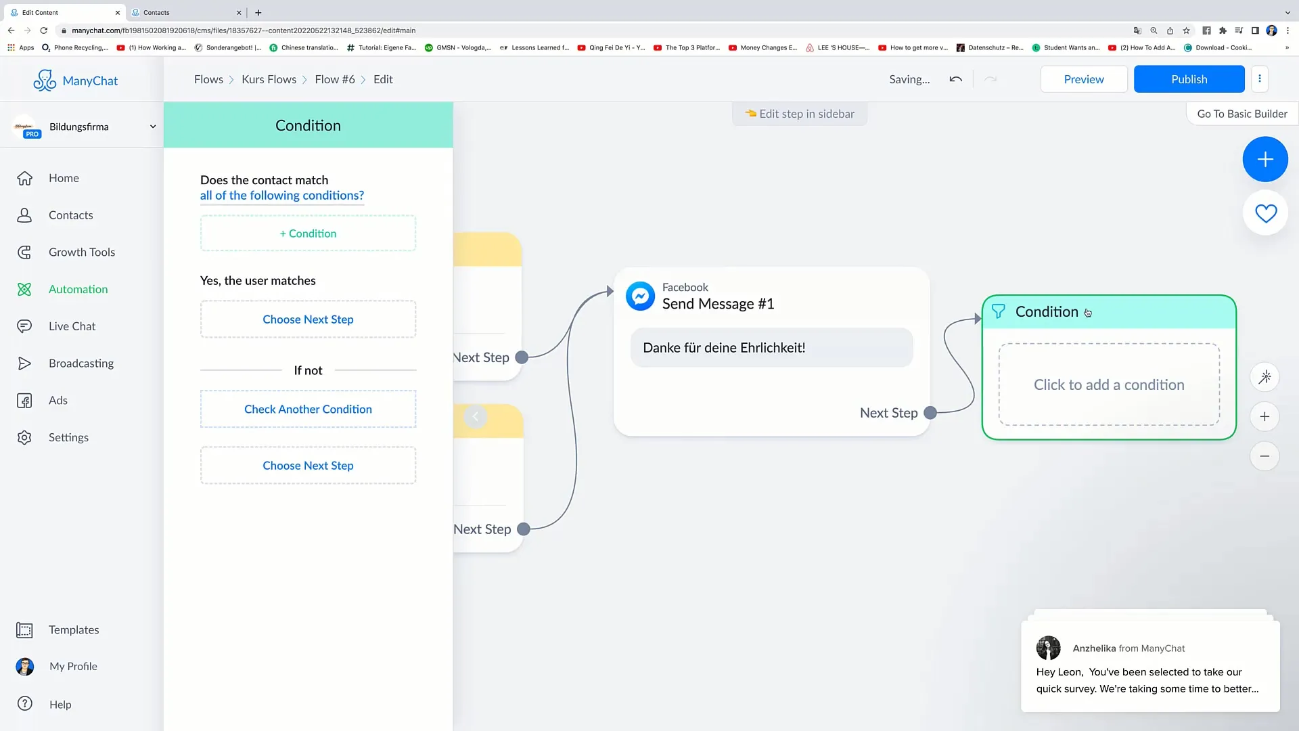Click the Messenger icon on Send Message #1
This screenshot has height=731, width=1299.
(x=639, y=296)
